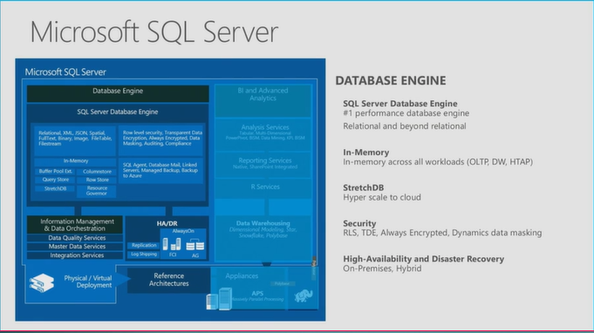Click the stacked servers Physical/Virtual Deployment icon
This screenshot has height=333, width=594.
pos(42,282)
